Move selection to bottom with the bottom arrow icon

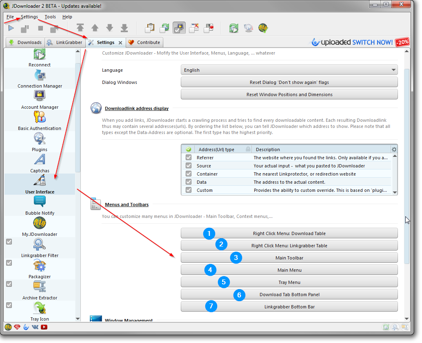click(x=124, y=28)
